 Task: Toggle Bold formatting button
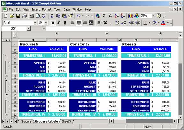tap(53, 23)
